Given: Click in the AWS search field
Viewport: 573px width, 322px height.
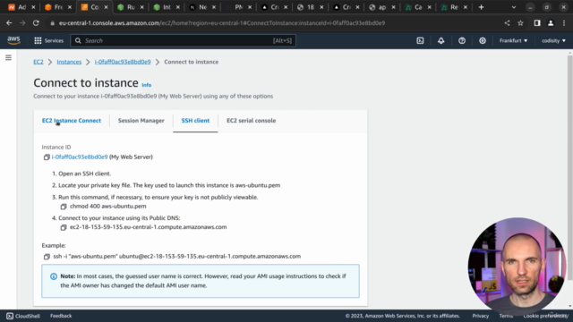Looking at the screenshot, I should 183,40.
